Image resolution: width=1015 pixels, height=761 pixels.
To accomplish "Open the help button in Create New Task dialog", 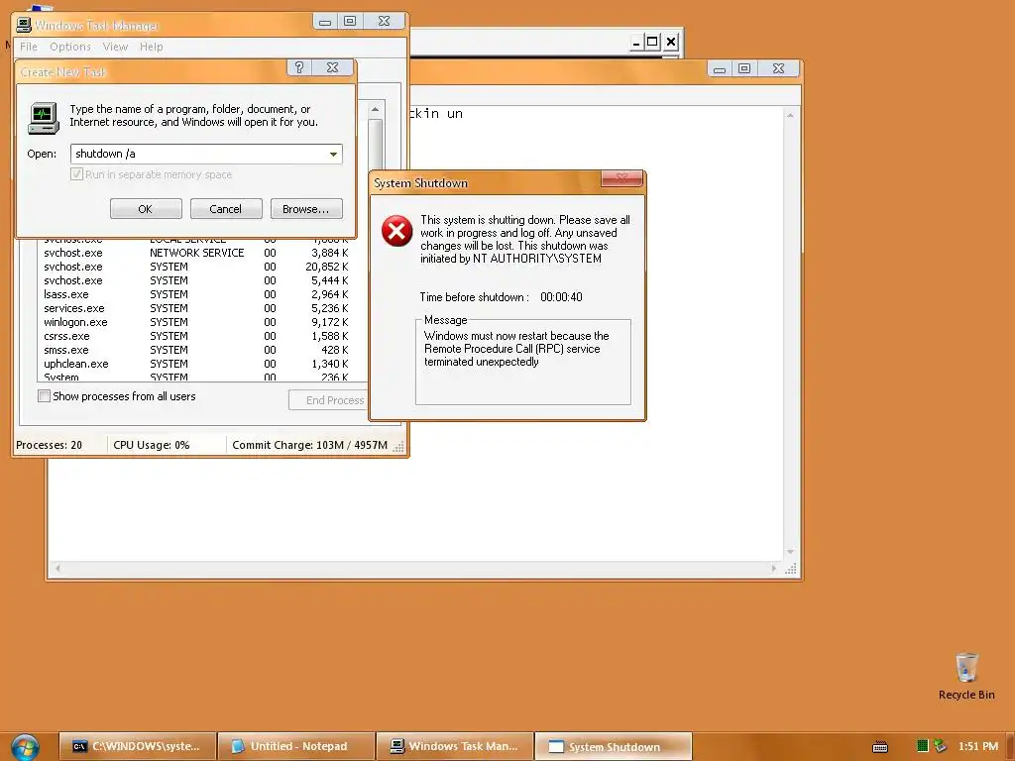I will [299, 68].
